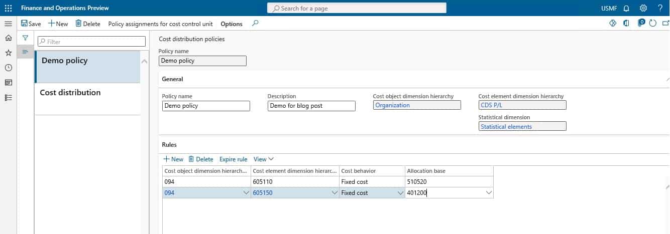Open Recent clock icon in sidebar

coord(8,68)
